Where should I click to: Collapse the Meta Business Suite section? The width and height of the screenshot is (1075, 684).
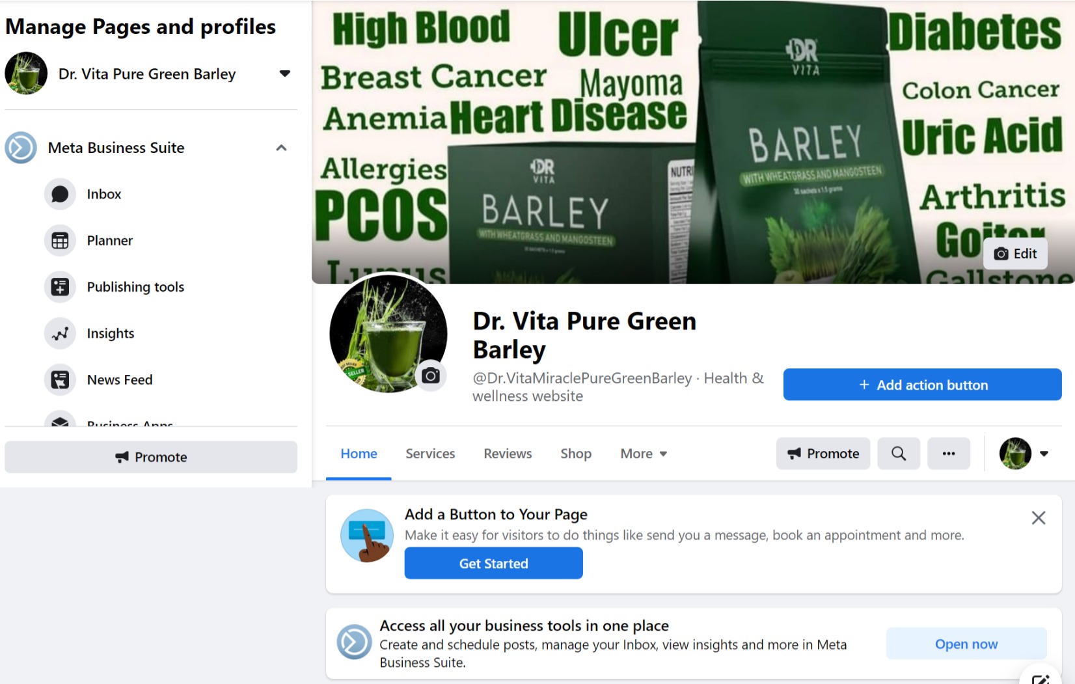[x=281, y=148]
